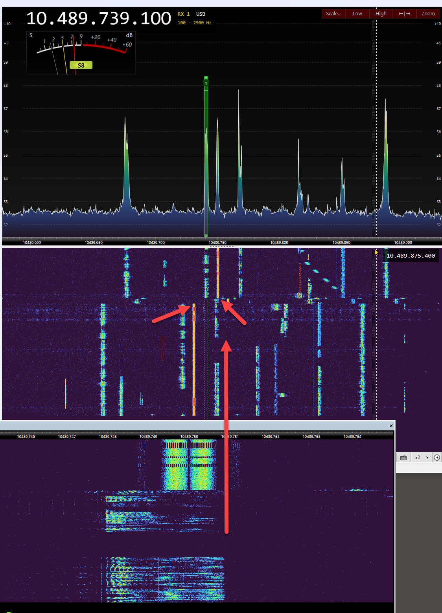The width and height of the screenshot is (442, 613).
Task: Click the Low scale button
Action: pyautogui.click(x=357, y=14)
